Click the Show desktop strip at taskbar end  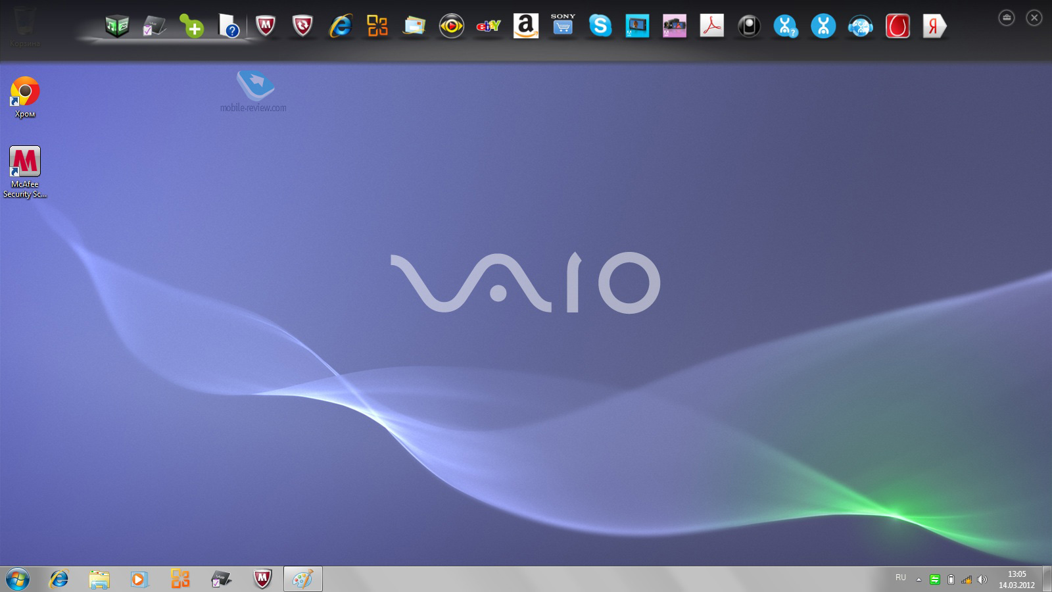(x=1047, y=579)
